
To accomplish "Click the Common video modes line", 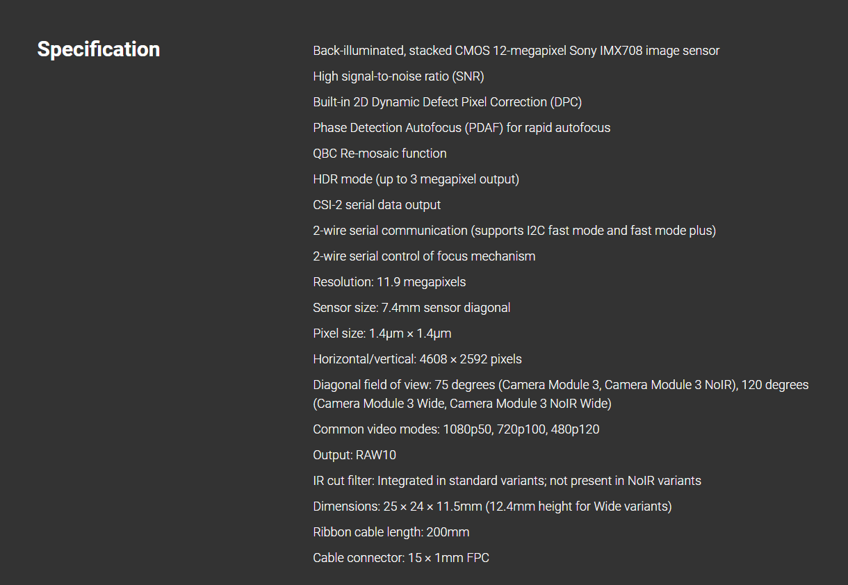I will (456, 429).
